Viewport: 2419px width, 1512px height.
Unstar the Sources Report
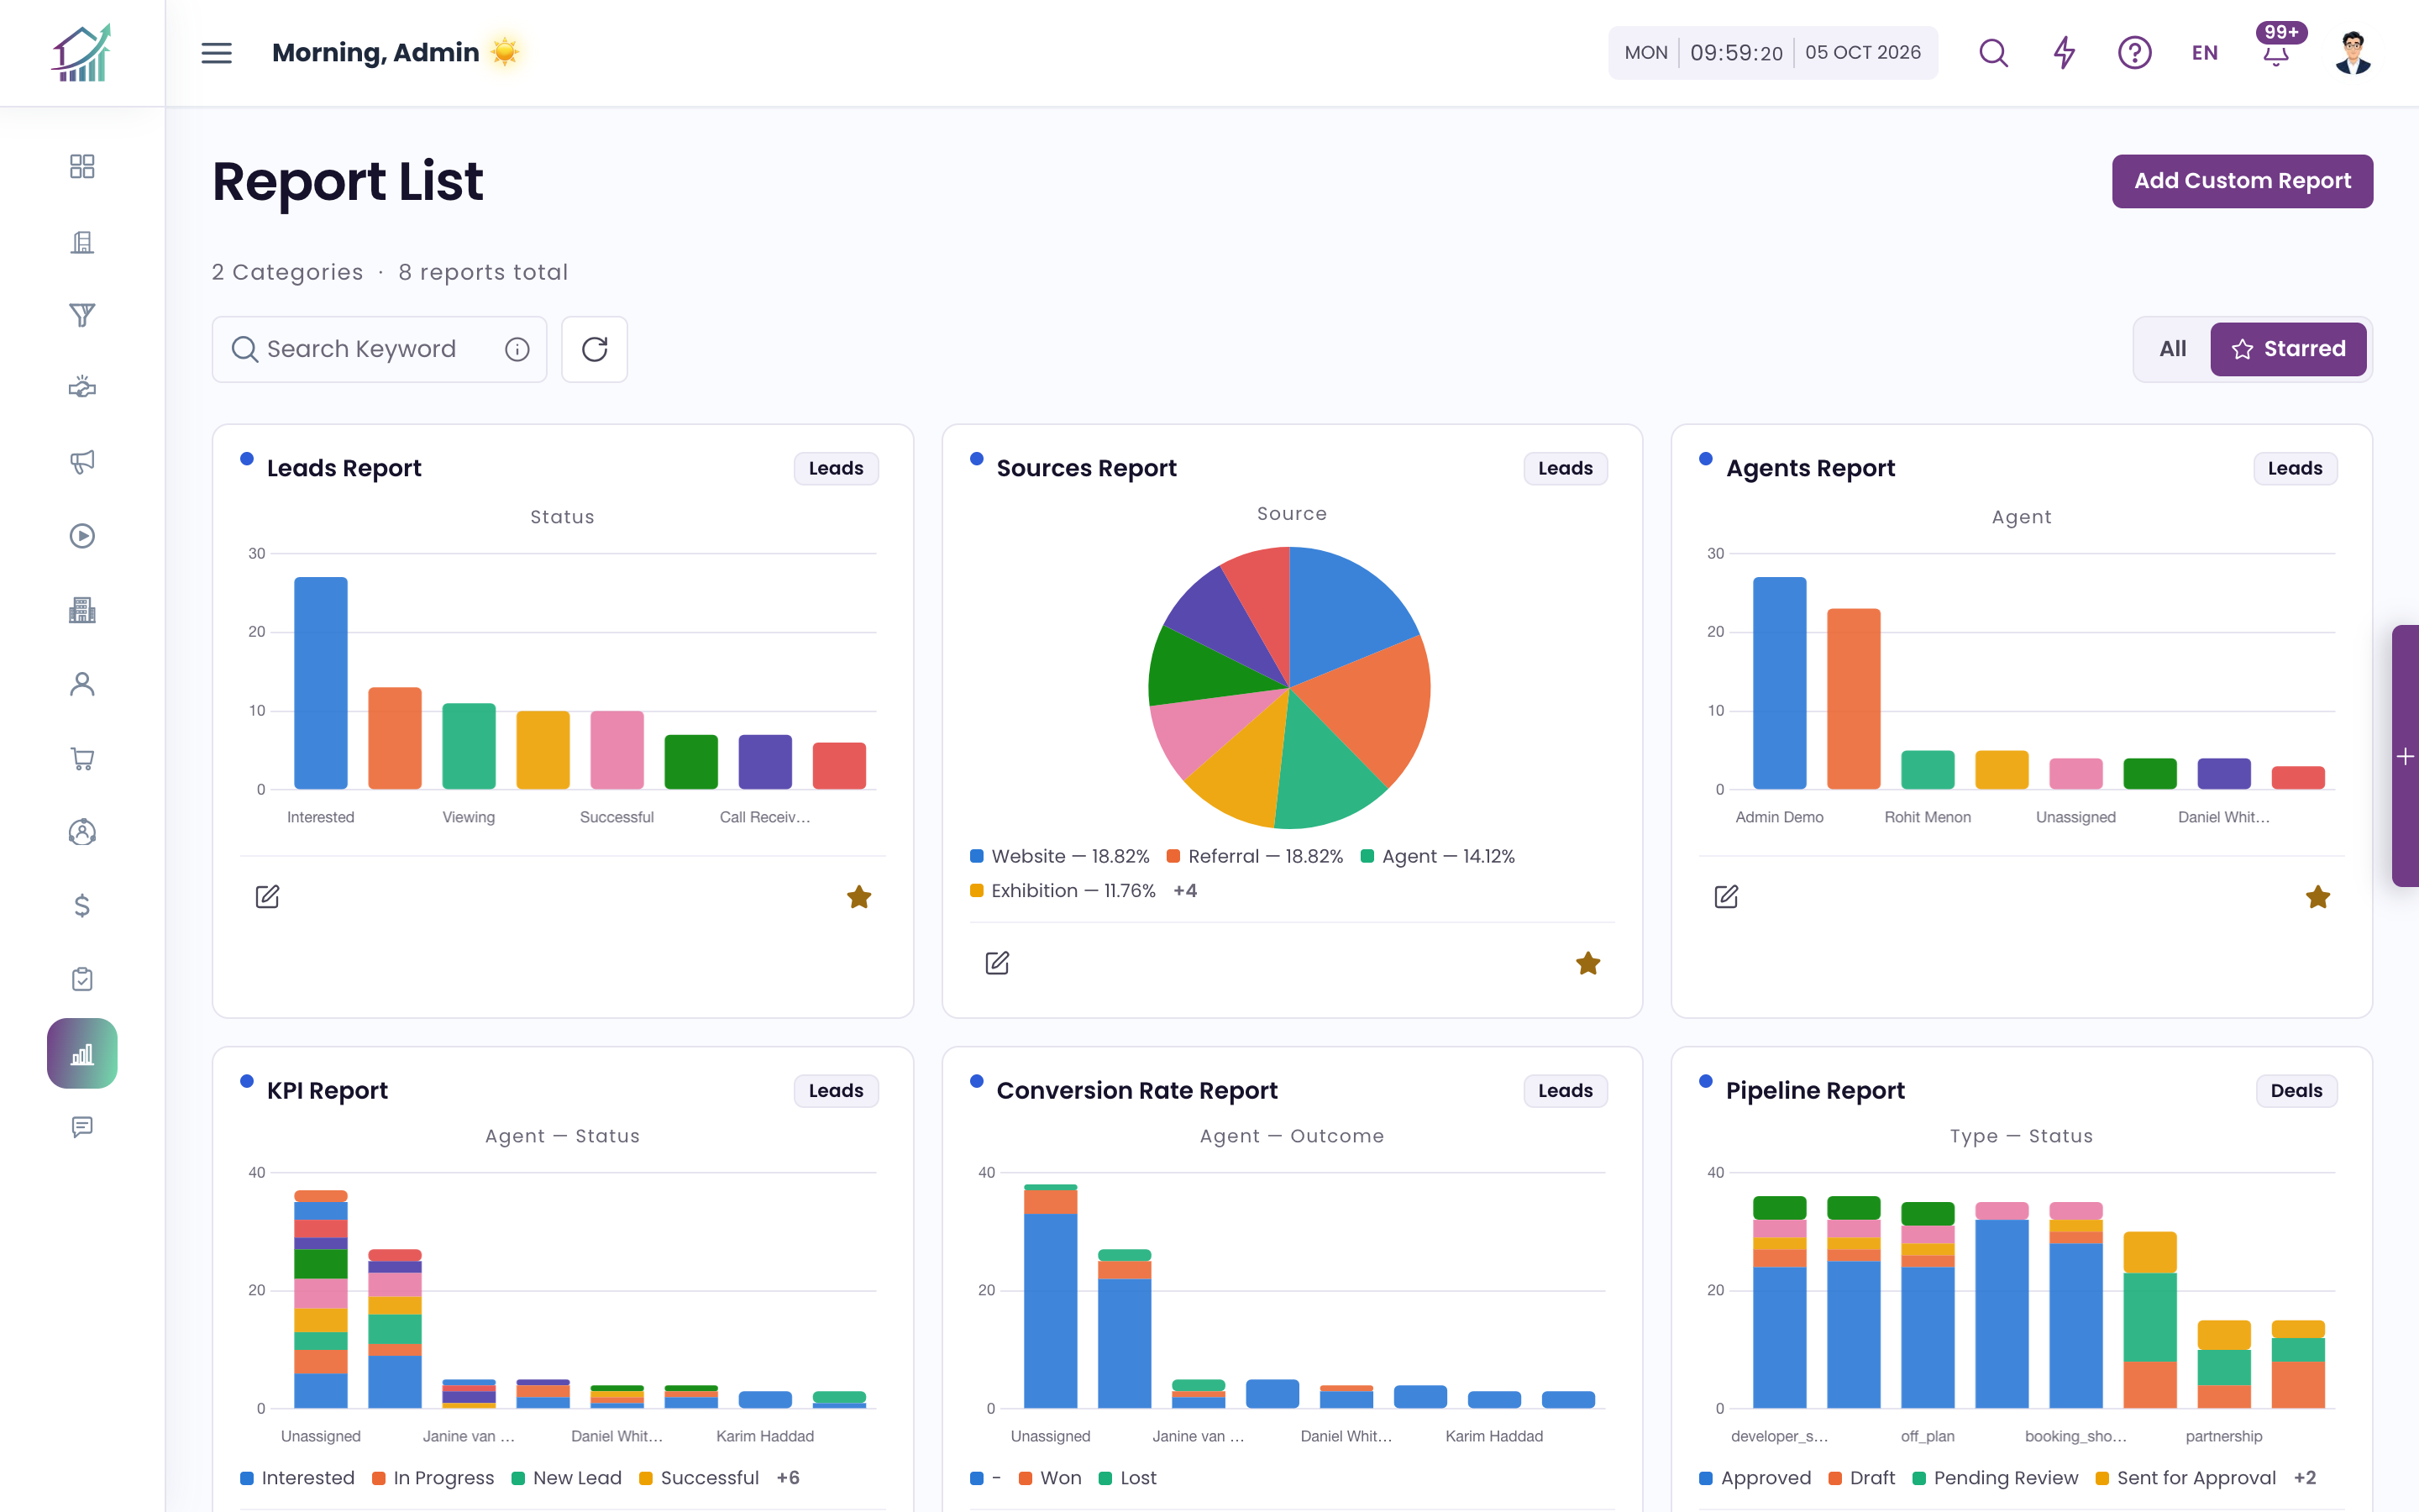(x=1588, y=963)
